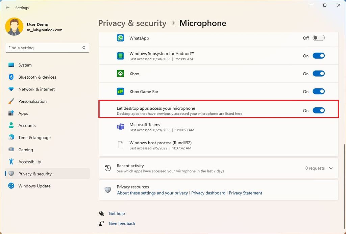Click the Microsoft Teams app icon
The height and width of the screenshot is (234, 346).
[x=120, y=127]
